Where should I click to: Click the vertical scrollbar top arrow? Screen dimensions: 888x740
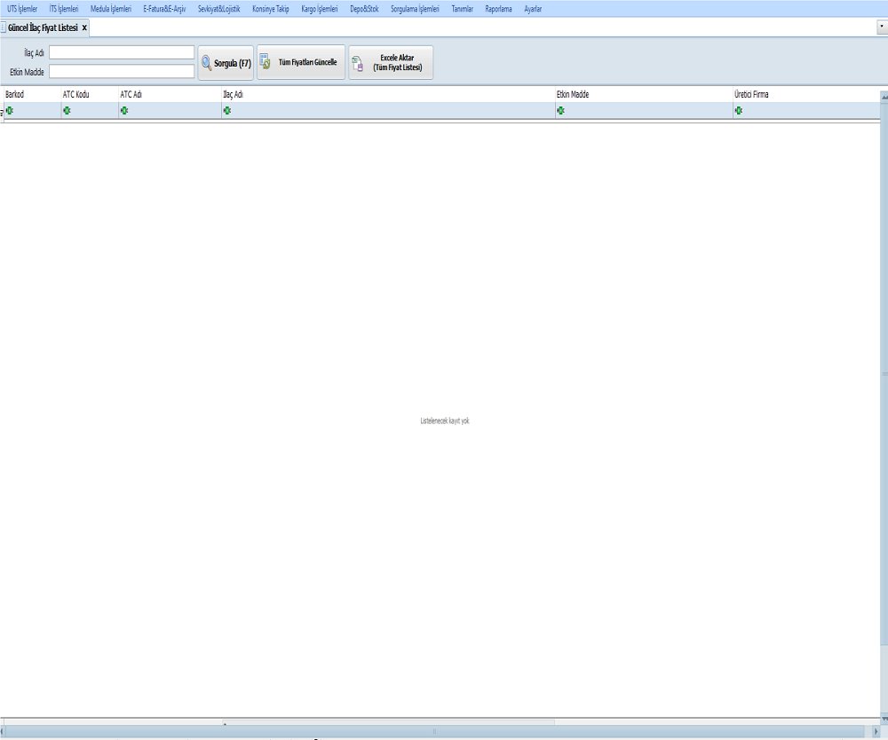pos(884,96)
